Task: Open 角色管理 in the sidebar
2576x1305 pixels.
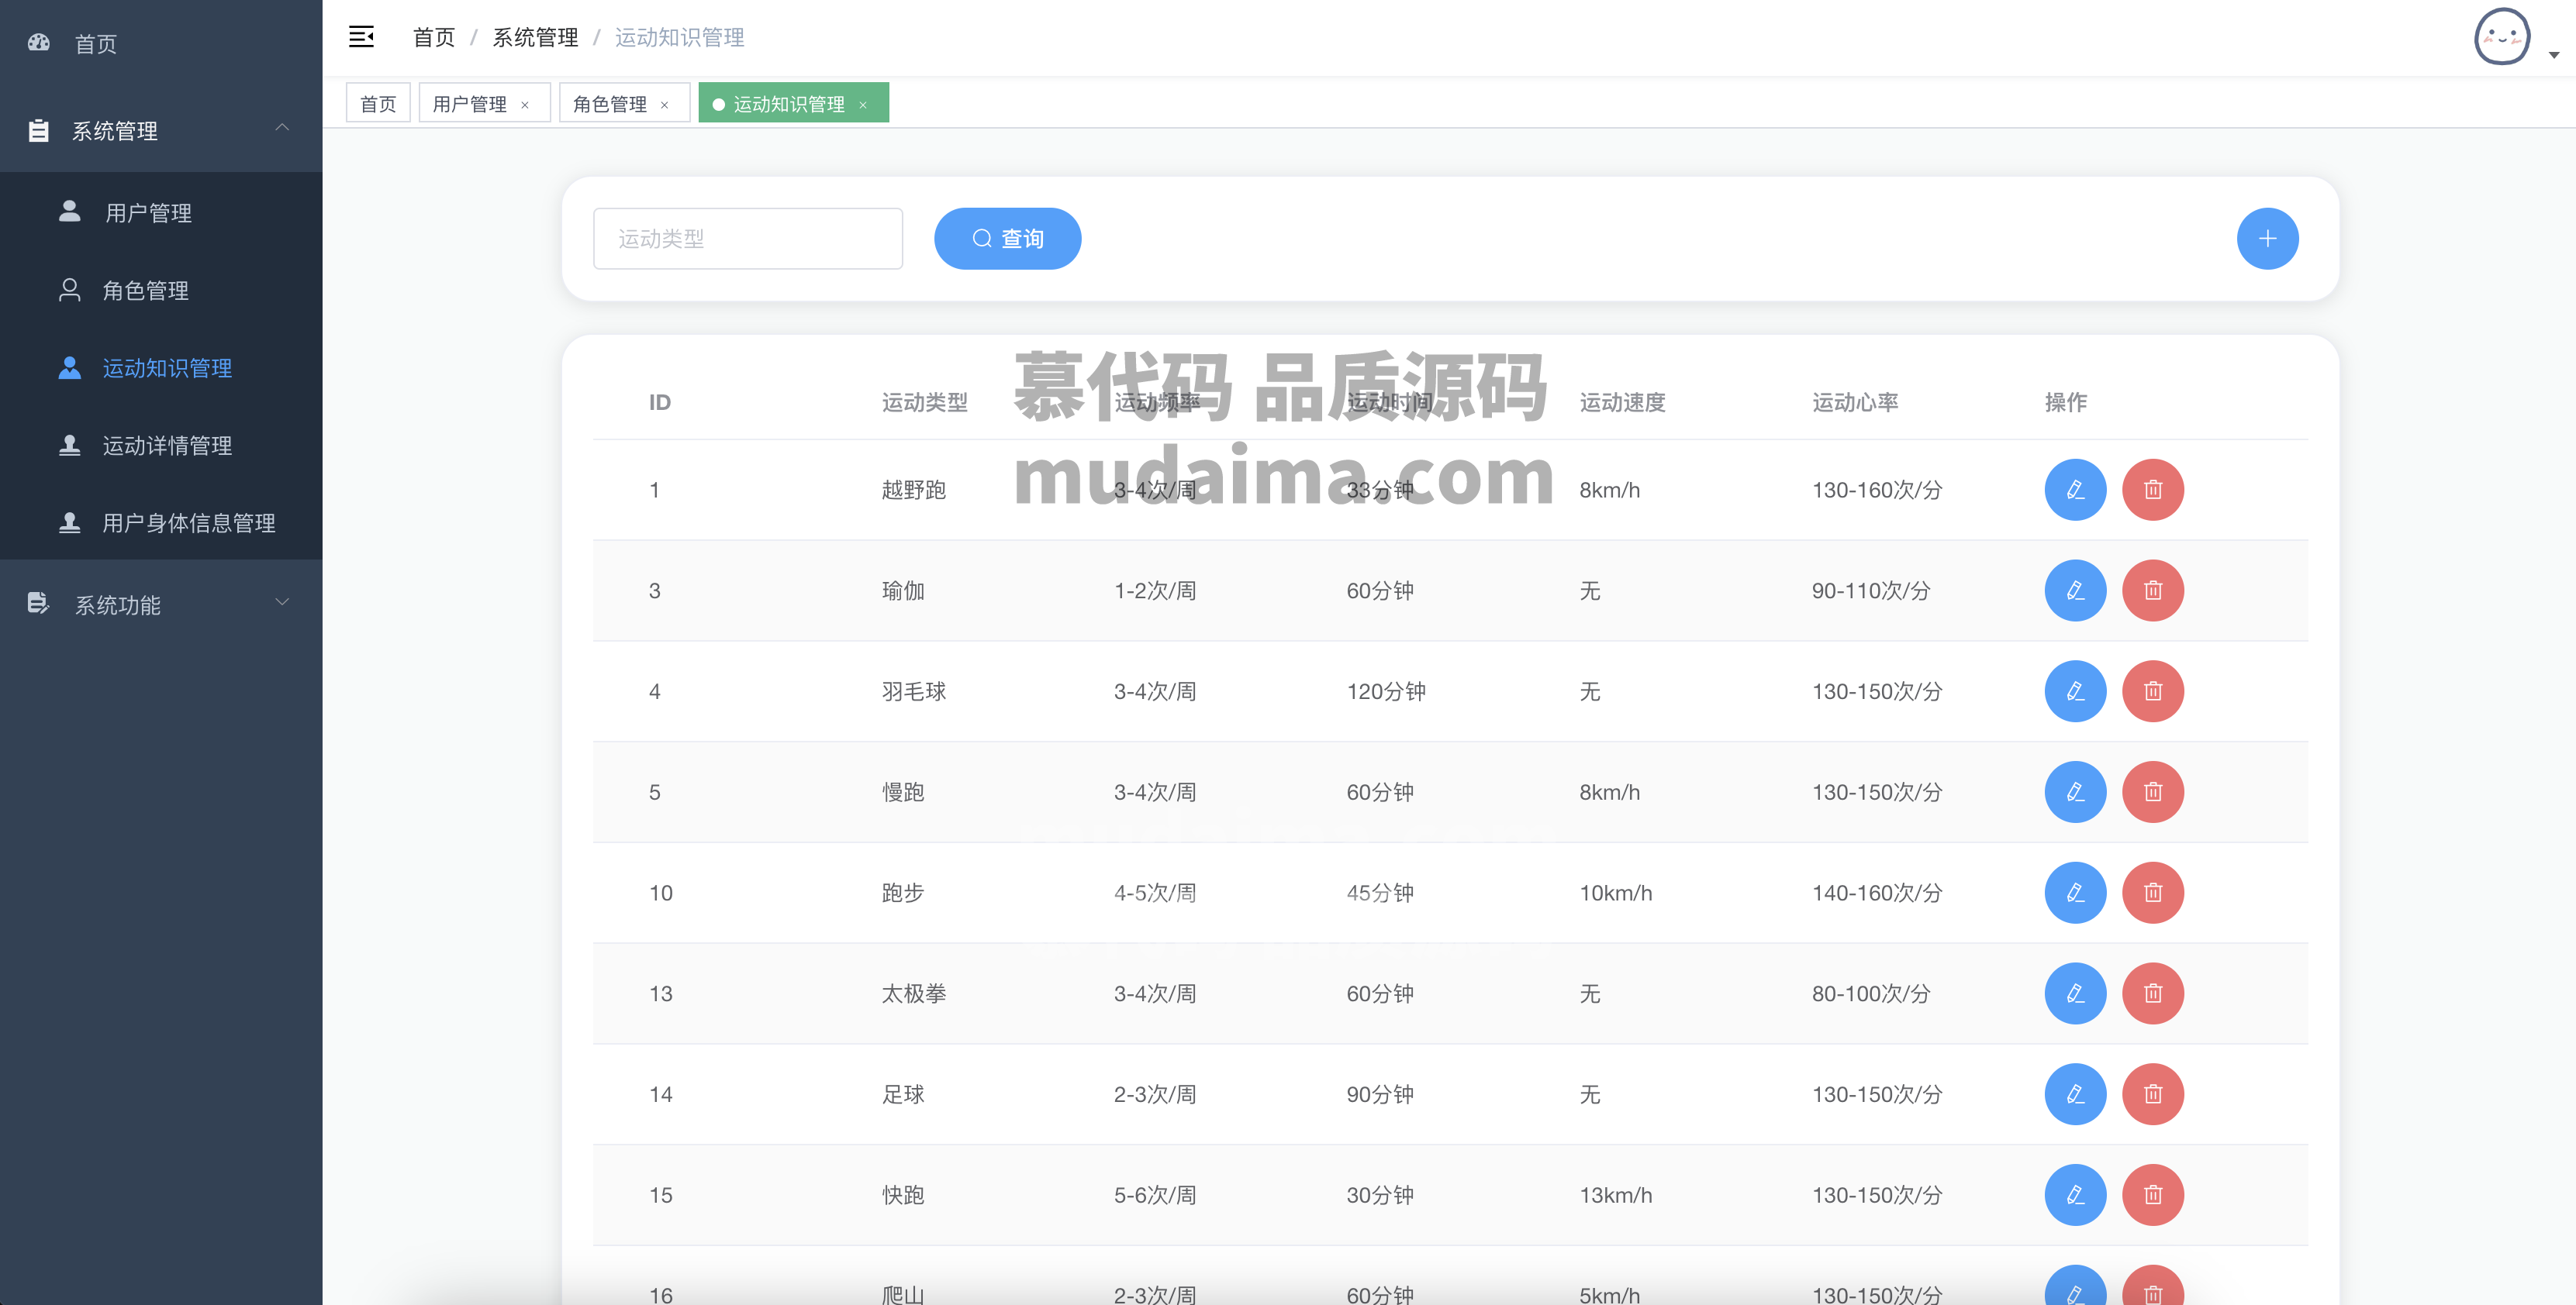Action: point(161,290)
